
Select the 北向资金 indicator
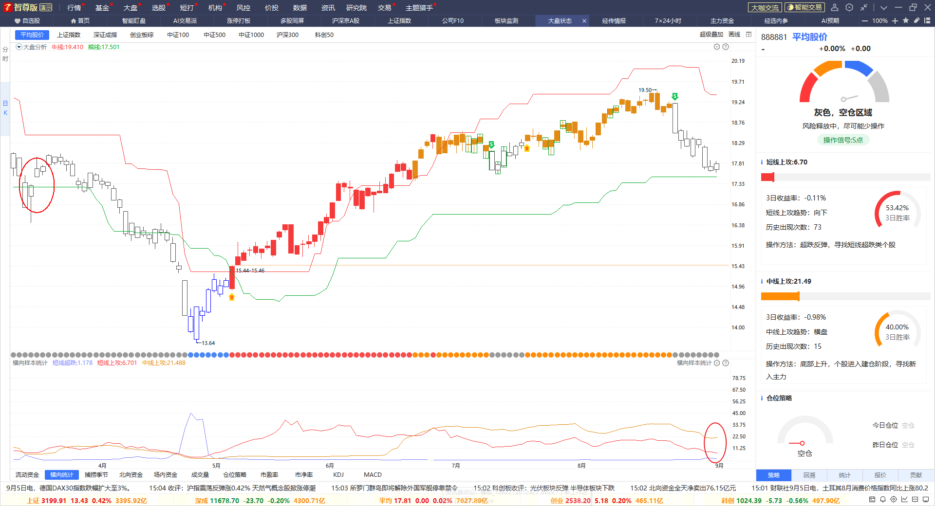[x=131, y=475]
